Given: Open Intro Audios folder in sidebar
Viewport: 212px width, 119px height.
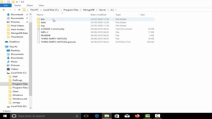Looking at the screenshot, I should [x=18, y=29].
